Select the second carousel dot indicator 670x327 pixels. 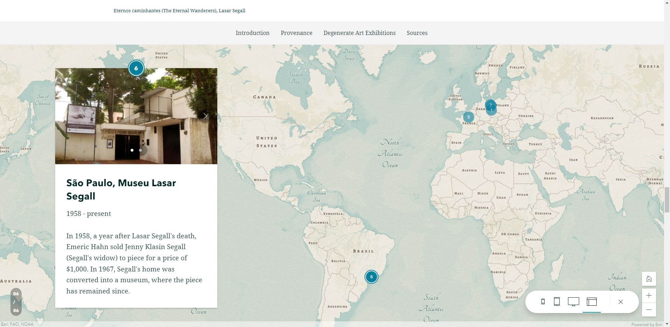point(140,150)
